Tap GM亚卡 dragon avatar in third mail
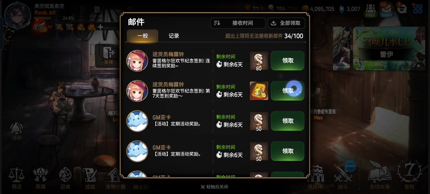The width and height of the screenshot is (430, 194). tap(137, 121)
